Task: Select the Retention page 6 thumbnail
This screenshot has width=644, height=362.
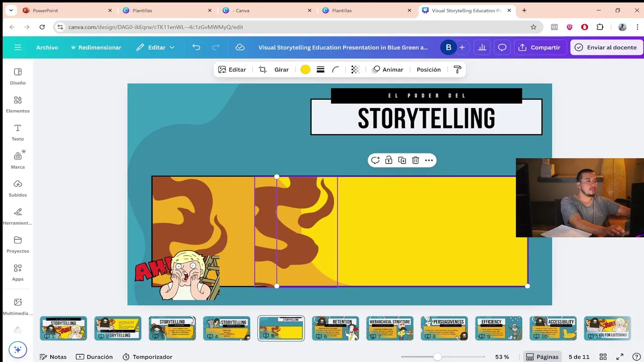Action: pos(336,328)
